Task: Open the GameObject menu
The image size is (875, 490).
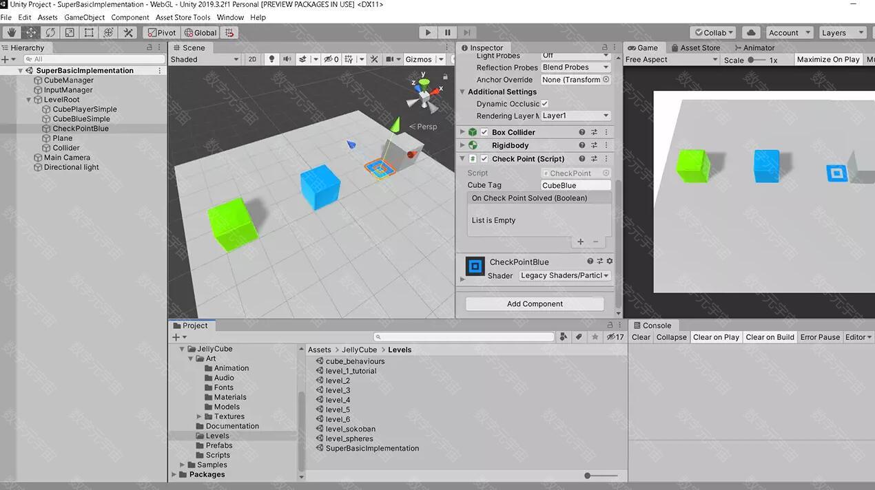Action: (85, 17)
